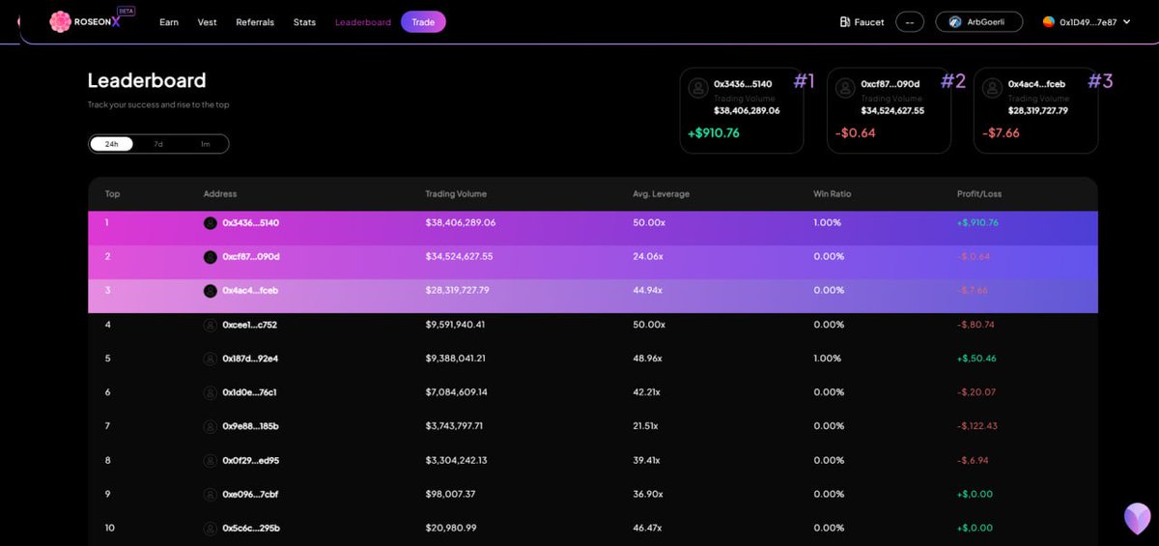The width and height of the screenshot is (1159, 546).
Task: Click the wallet avatar icon in header
Action: [x=1049, y=21]
